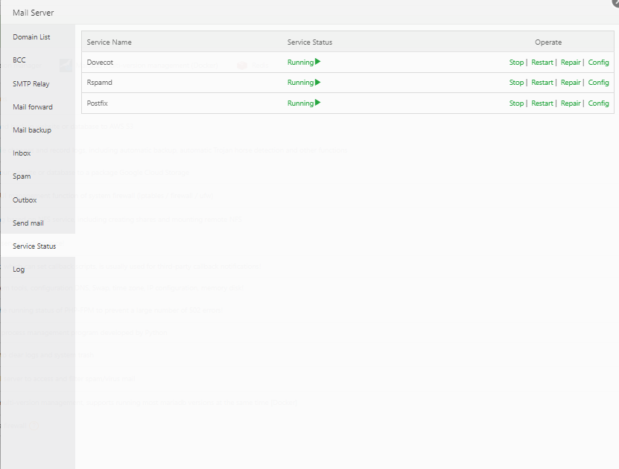Click the Running status text for Postfix

click(x=300, y=103)
